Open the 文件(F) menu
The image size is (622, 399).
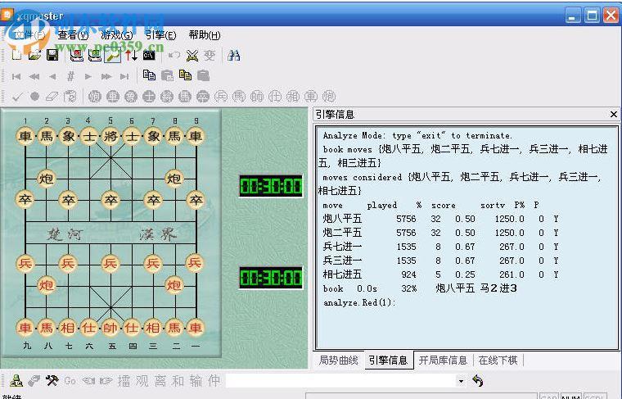click(30, 35)
